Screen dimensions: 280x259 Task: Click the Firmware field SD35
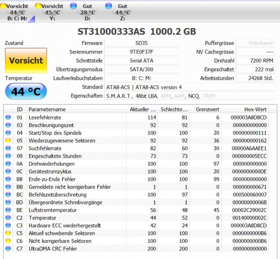coord(141,43)
